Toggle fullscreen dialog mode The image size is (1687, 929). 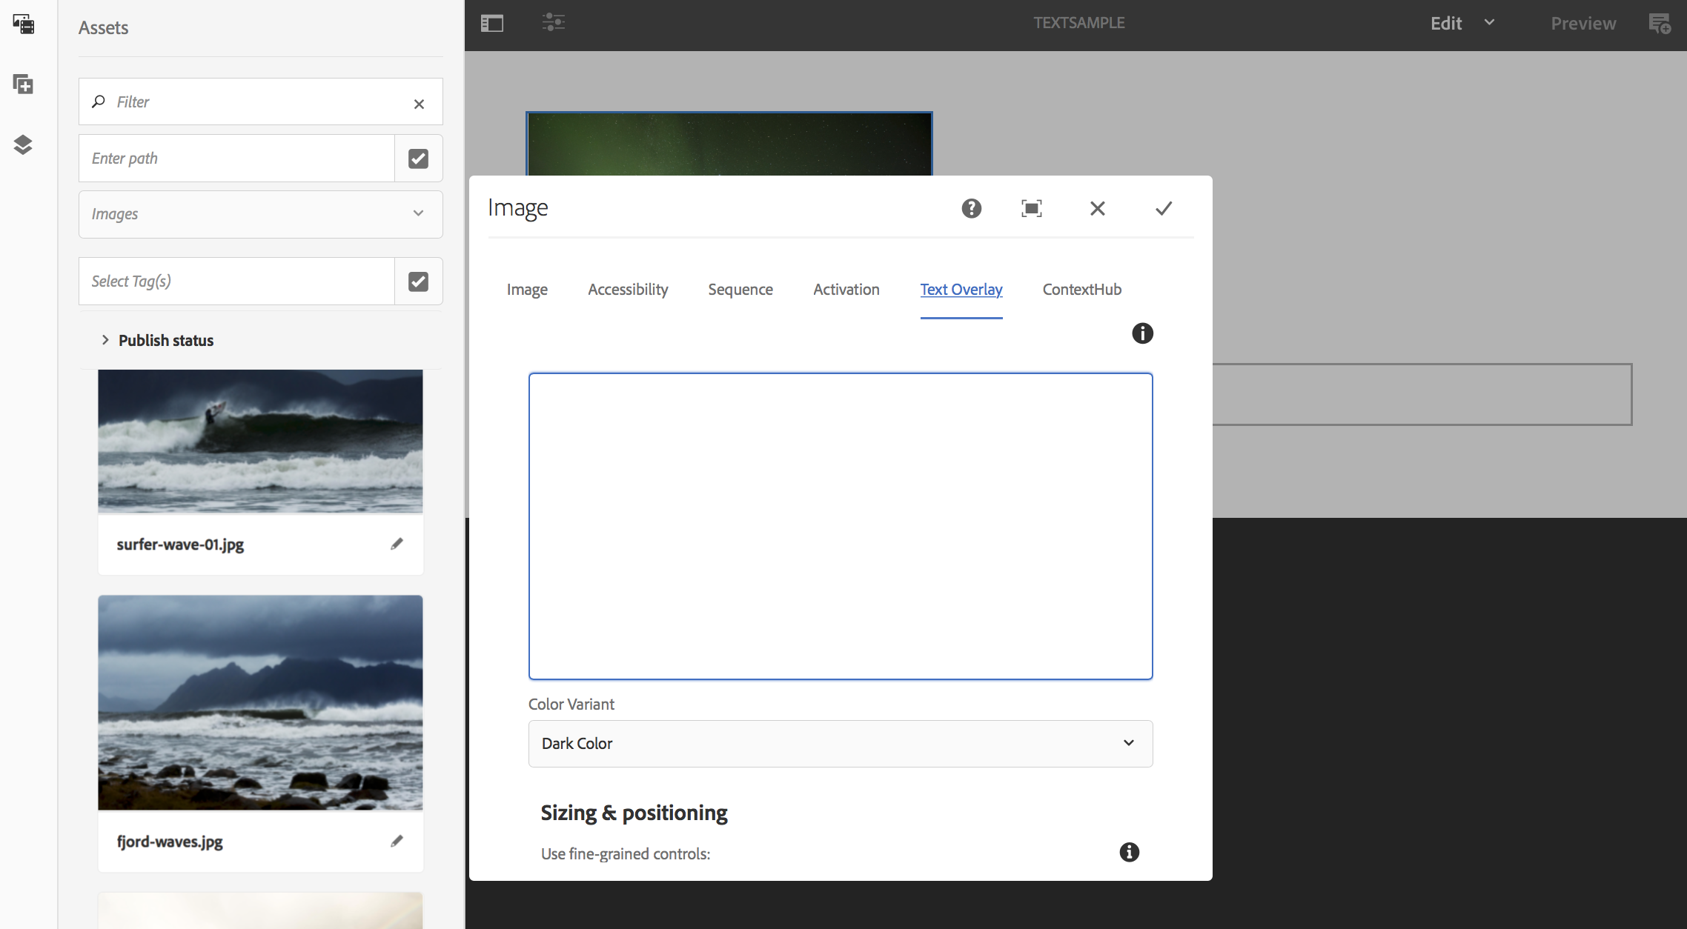coord(1031,209)
